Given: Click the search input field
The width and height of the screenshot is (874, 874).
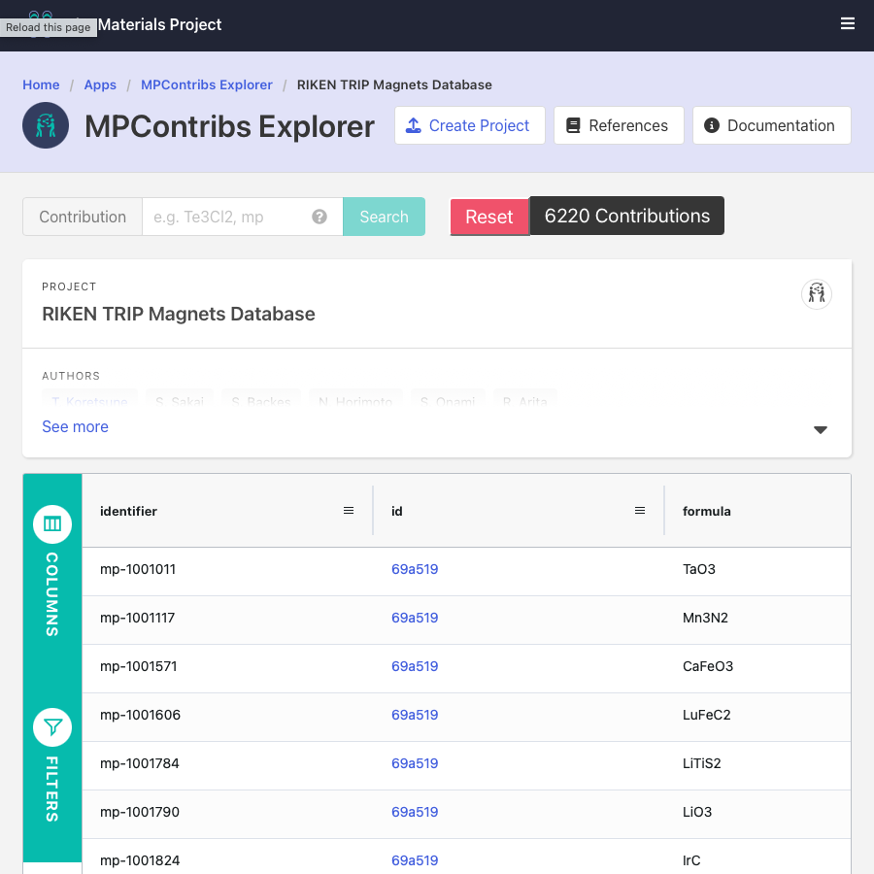Looking at the screenshot, I should click(x=228, y=217).
